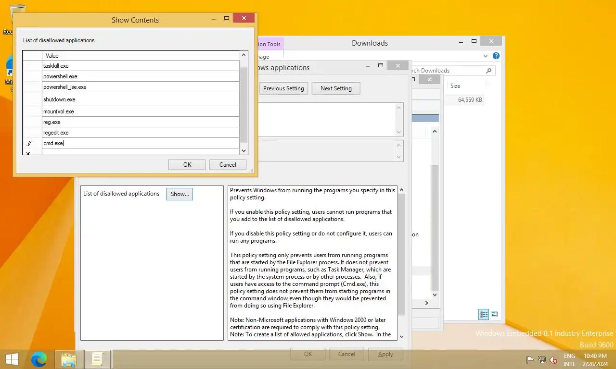Click the Size column header in Downloads

455,86
